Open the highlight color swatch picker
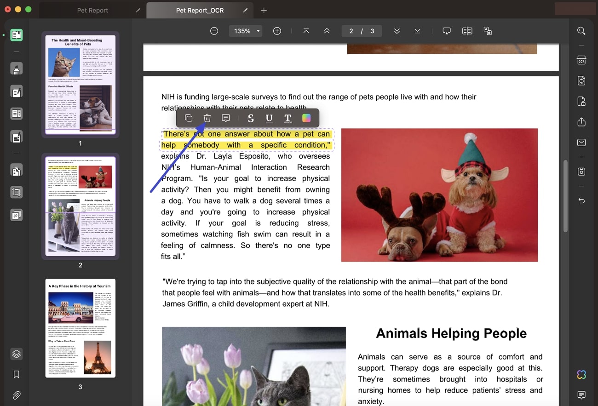 pos(306,118)
